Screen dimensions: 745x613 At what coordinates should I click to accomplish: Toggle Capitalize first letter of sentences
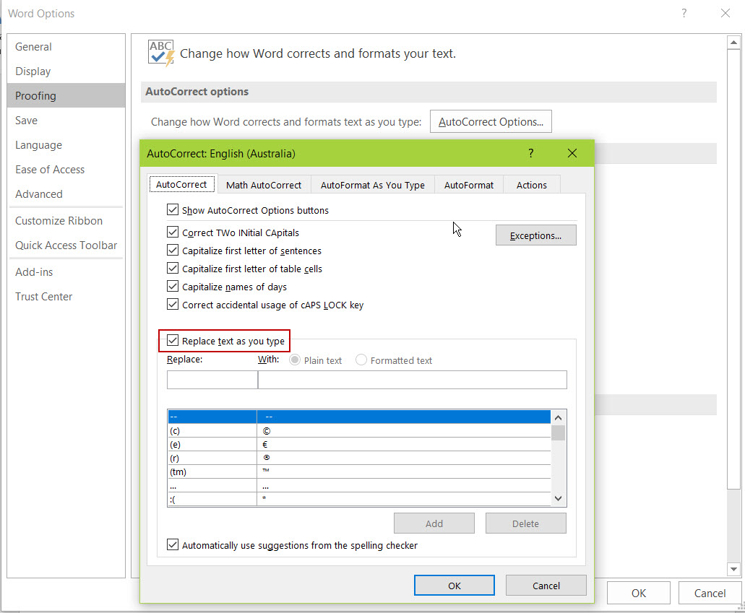click(x=173, y=250)
